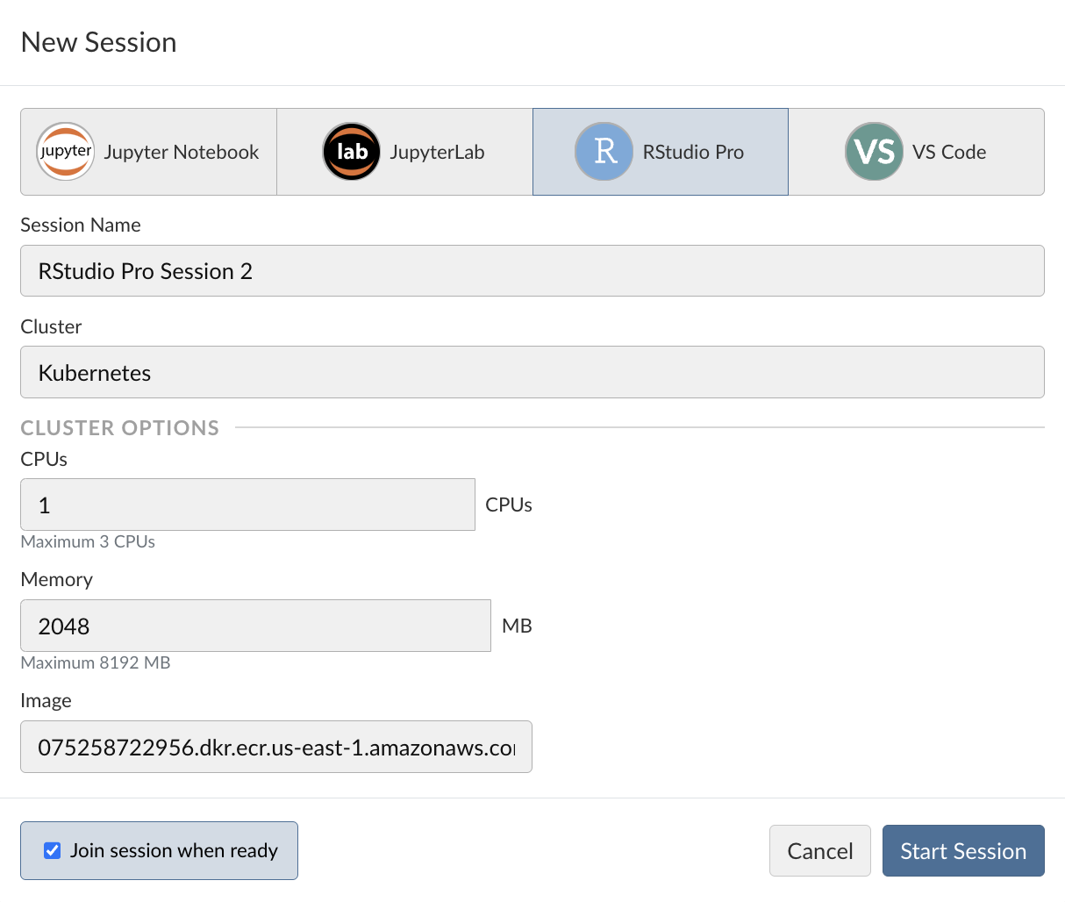Open the Cluster dropdown showing Kubernetes
This screenshot has height=902, width=1065.
(x=532, y=372)
